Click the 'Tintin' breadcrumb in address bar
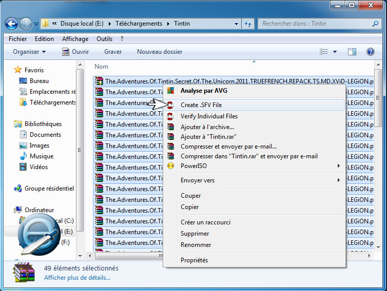The height and width of the screenshot is (291, 387). point(182,24)
